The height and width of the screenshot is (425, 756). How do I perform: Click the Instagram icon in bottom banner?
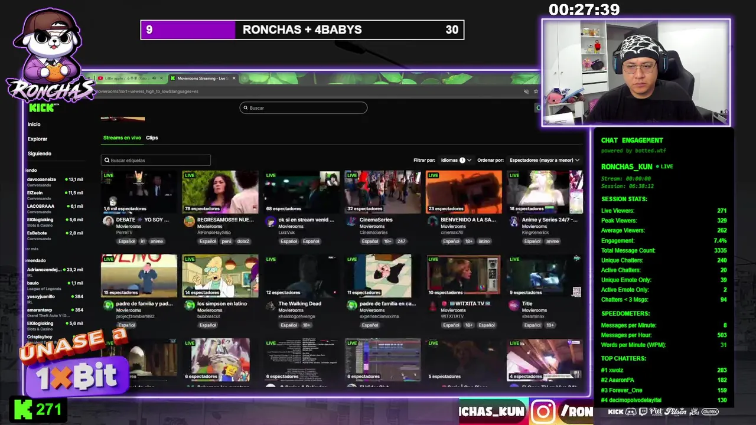coord(543,411)
